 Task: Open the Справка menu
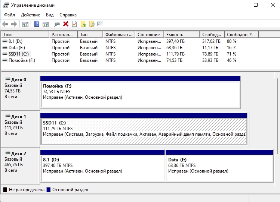pos(68,15)
